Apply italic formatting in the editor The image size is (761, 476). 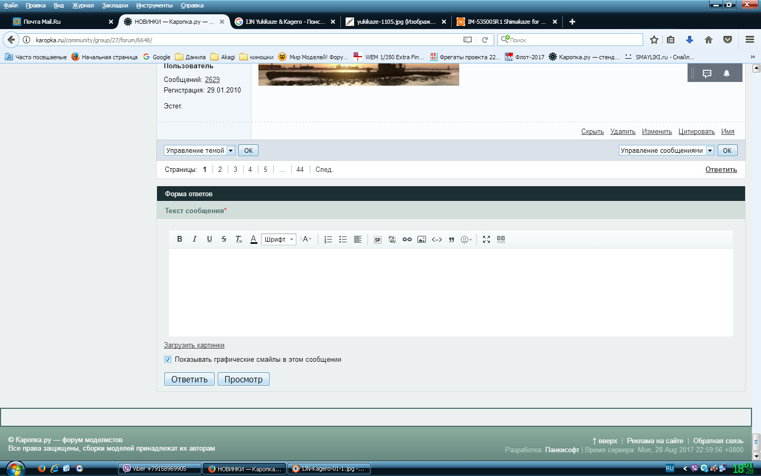(x=194, y=239)
